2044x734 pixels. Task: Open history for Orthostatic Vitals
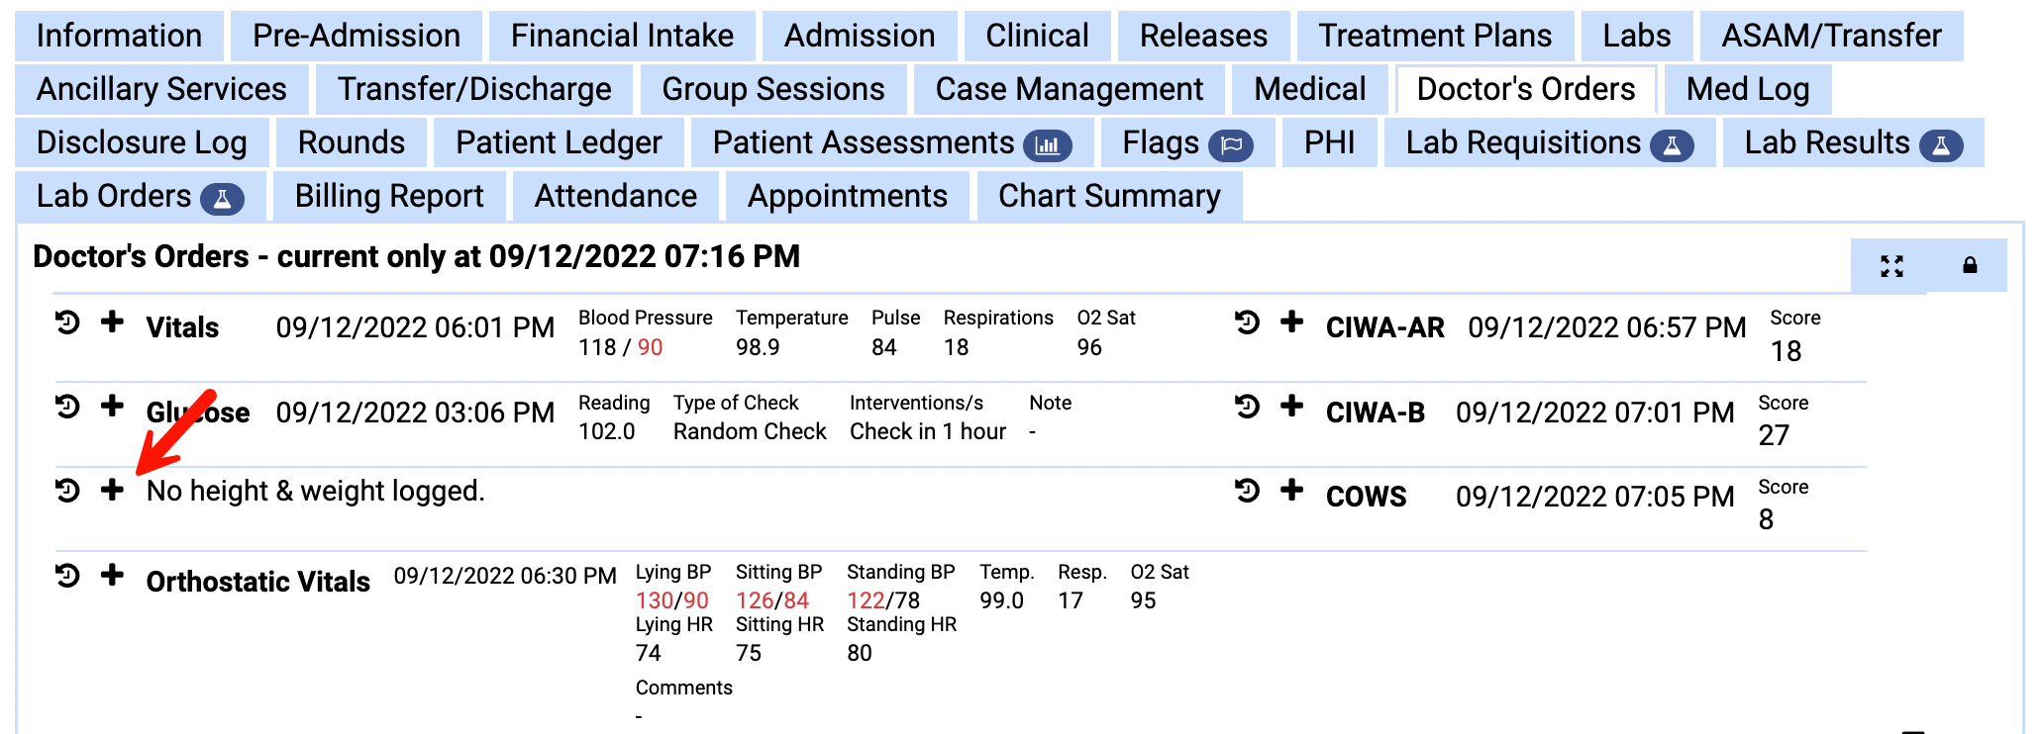coord(67,576)
